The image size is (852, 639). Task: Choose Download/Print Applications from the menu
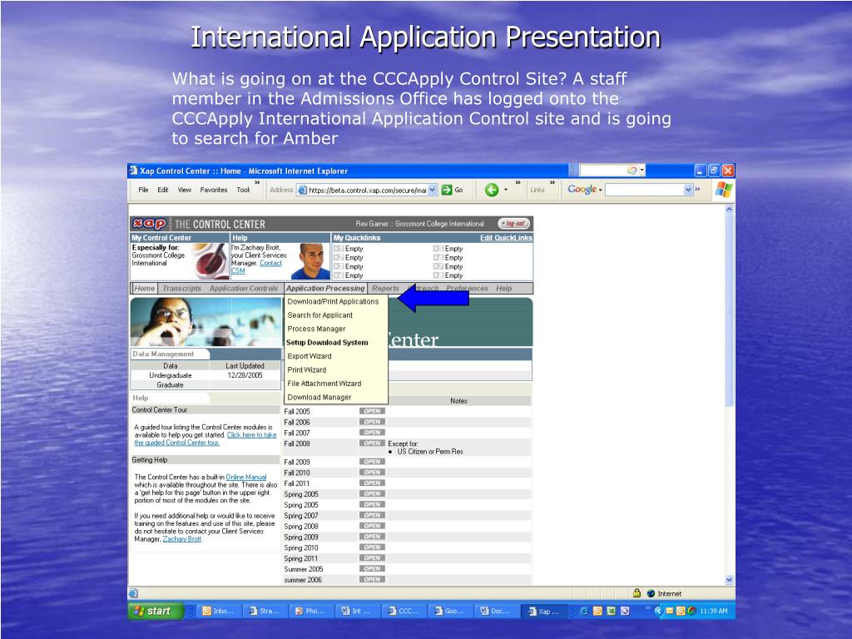pyautogui.click(x=333, y=301)
